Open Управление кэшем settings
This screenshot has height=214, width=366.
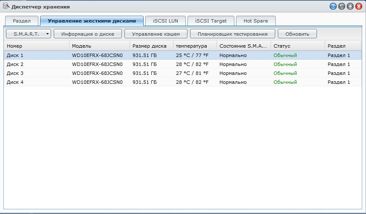156,34
